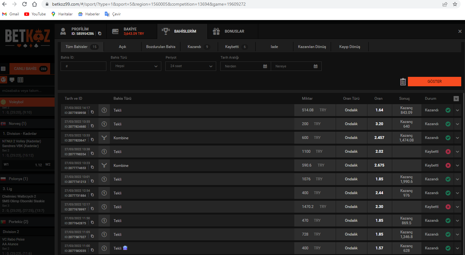Screen dimensions: 465x255
Task: Click the sidebar monitor view icon
Action: click(x=12, y=80)
